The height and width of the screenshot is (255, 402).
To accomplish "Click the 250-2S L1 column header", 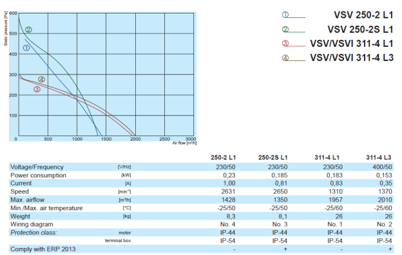I will (273, 157).
